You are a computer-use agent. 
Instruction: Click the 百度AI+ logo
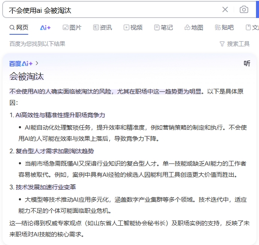pos(21,64)
